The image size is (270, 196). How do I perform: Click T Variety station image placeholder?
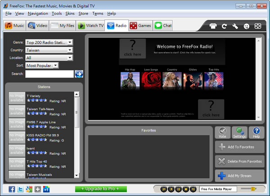pyautogui.click(x=17, y=98)
